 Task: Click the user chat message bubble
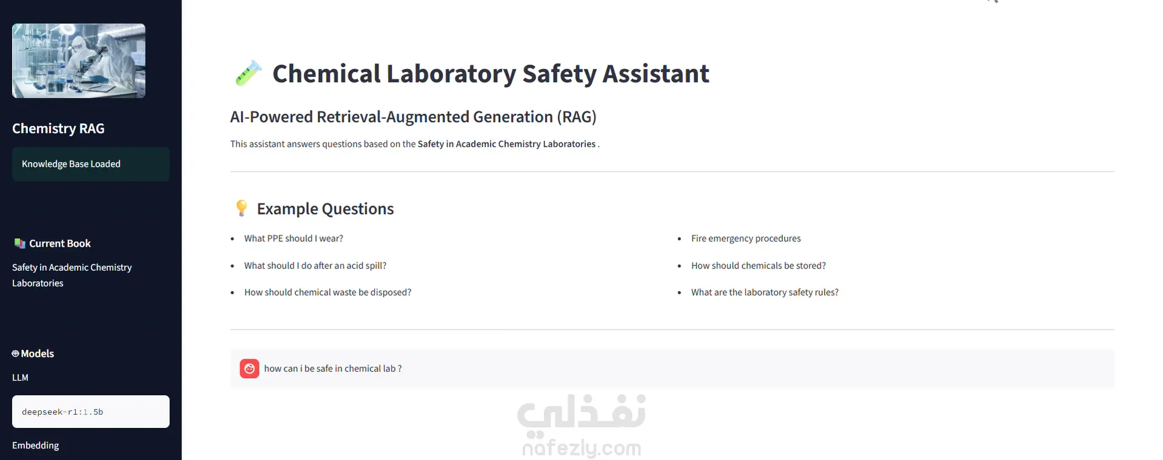(x=672, y=368)
